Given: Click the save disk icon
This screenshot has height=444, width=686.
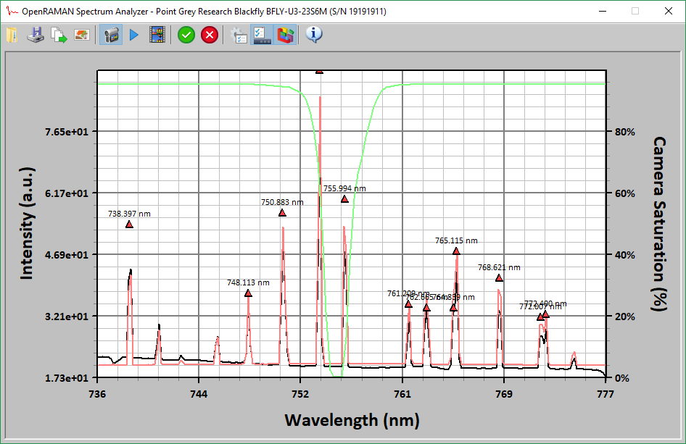Looking at the screenshot, I should (35, 35).
